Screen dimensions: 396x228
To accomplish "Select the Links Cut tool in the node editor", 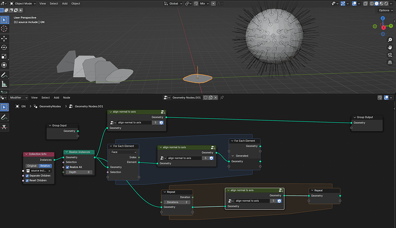I will pyautogui.click(x=4, y=127).
